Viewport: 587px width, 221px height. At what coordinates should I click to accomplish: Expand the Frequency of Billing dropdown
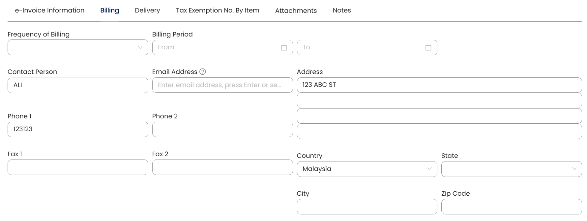78,48
